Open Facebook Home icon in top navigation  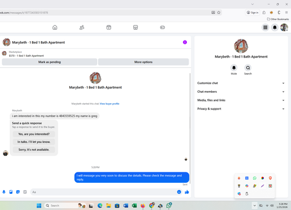(x=55, y=27)
